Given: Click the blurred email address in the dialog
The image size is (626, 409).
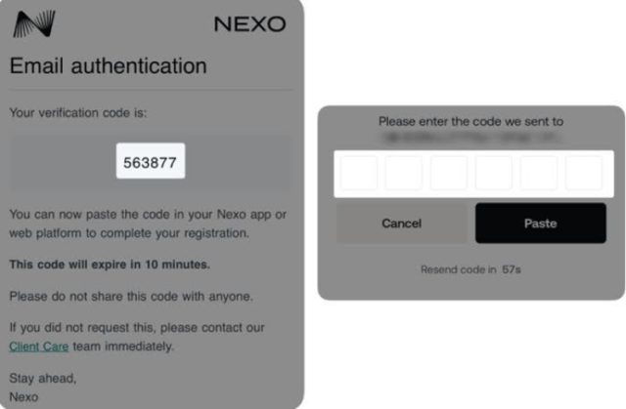Looking at the screenshot, I should point(470,138).
